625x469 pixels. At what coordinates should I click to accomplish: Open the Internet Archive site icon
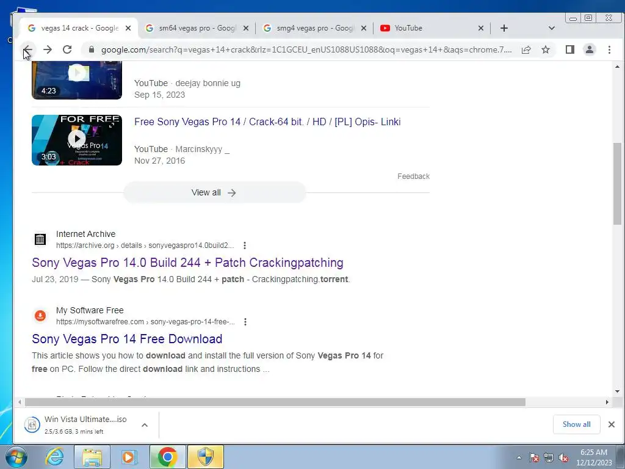tap(40, 239)
